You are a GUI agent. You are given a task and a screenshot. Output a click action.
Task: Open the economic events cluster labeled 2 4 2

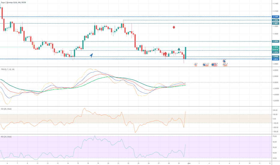(x=206, y=64)
